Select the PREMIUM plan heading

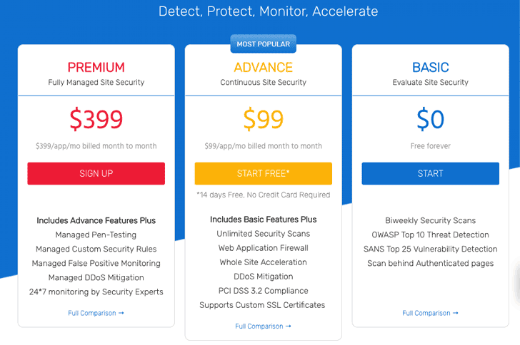click(96, 68)
